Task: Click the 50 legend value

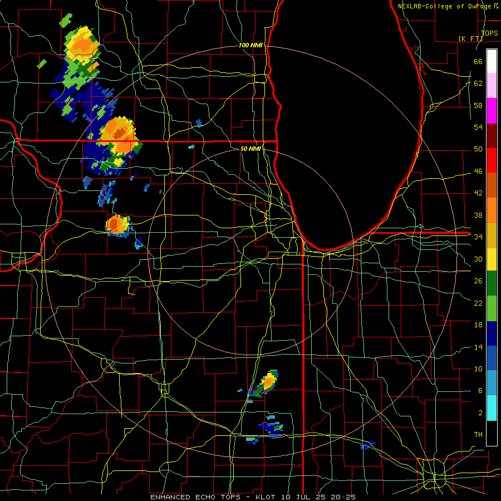Action: [478, 149]
